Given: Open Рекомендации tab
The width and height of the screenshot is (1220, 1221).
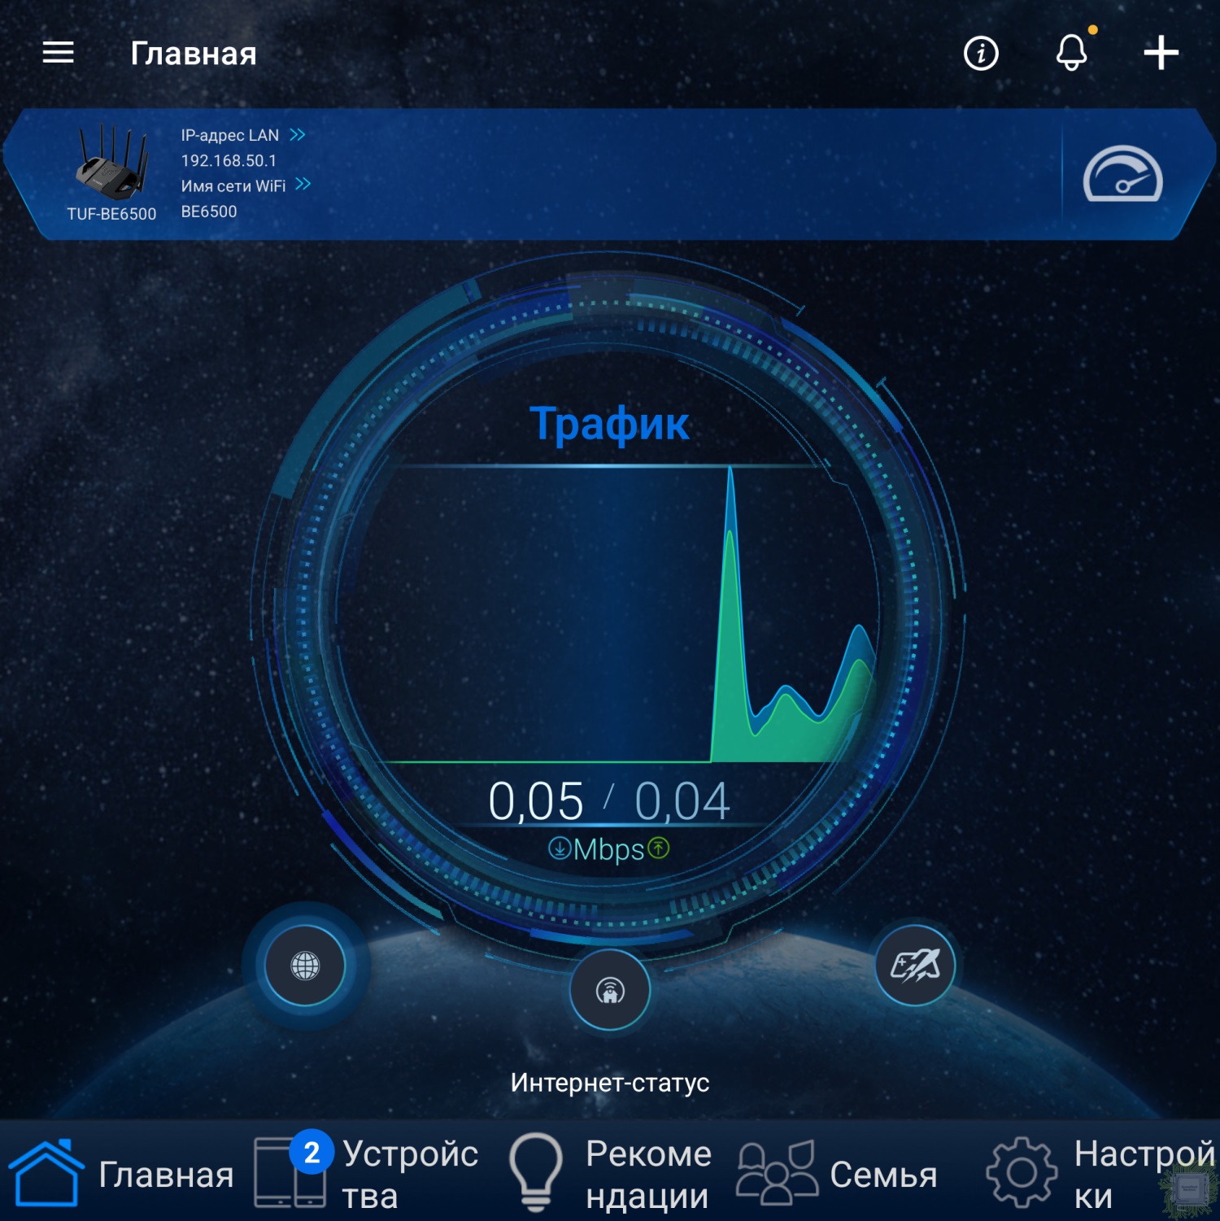Looking at the screenshot, I should [610, 1174].
